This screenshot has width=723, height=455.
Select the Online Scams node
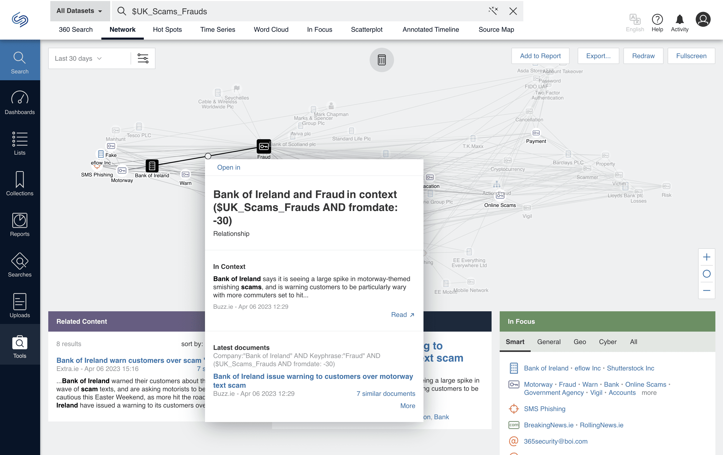pyautogui.click(x=500, y=196)
